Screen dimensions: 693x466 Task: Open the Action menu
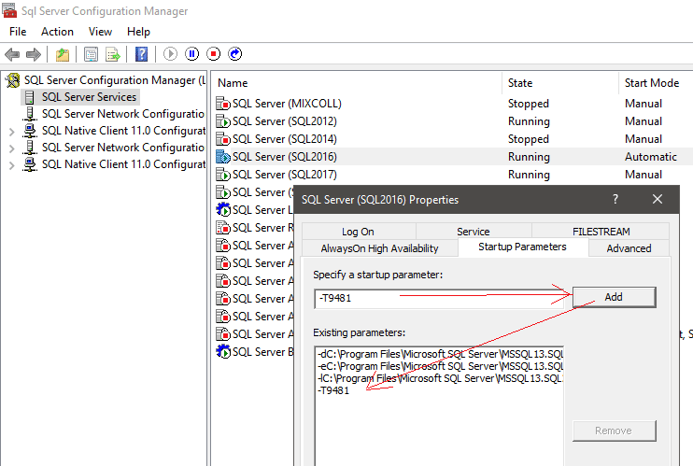pos(57,32)
